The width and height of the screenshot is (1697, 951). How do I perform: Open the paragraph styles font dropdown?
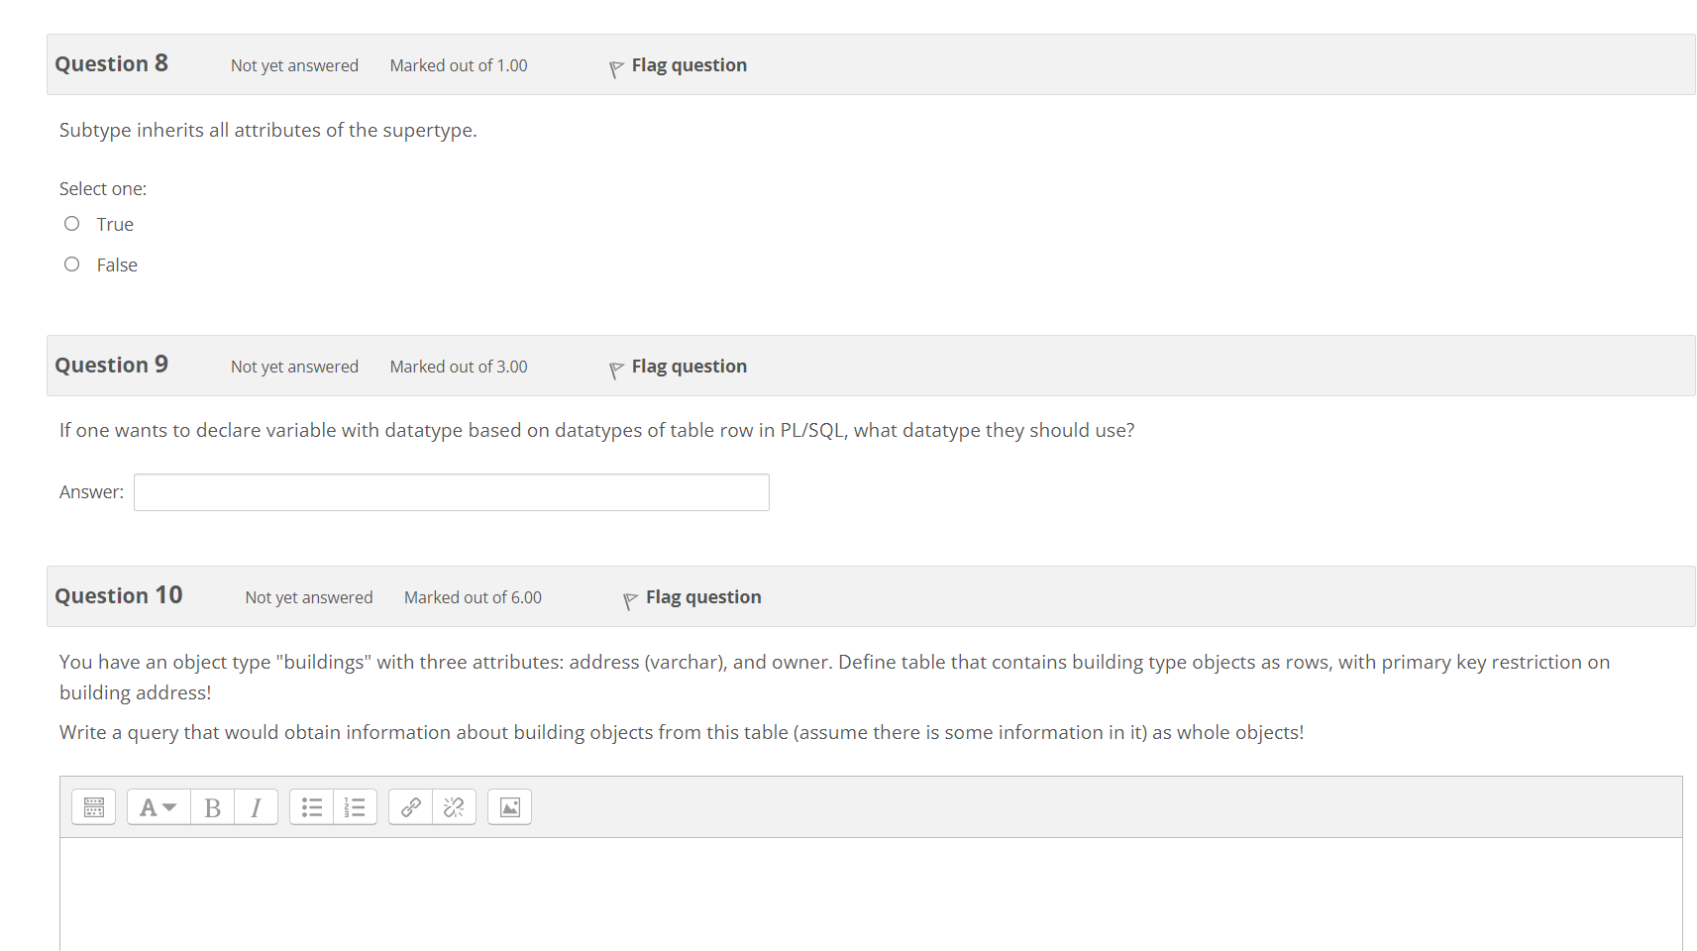(159, 807)
